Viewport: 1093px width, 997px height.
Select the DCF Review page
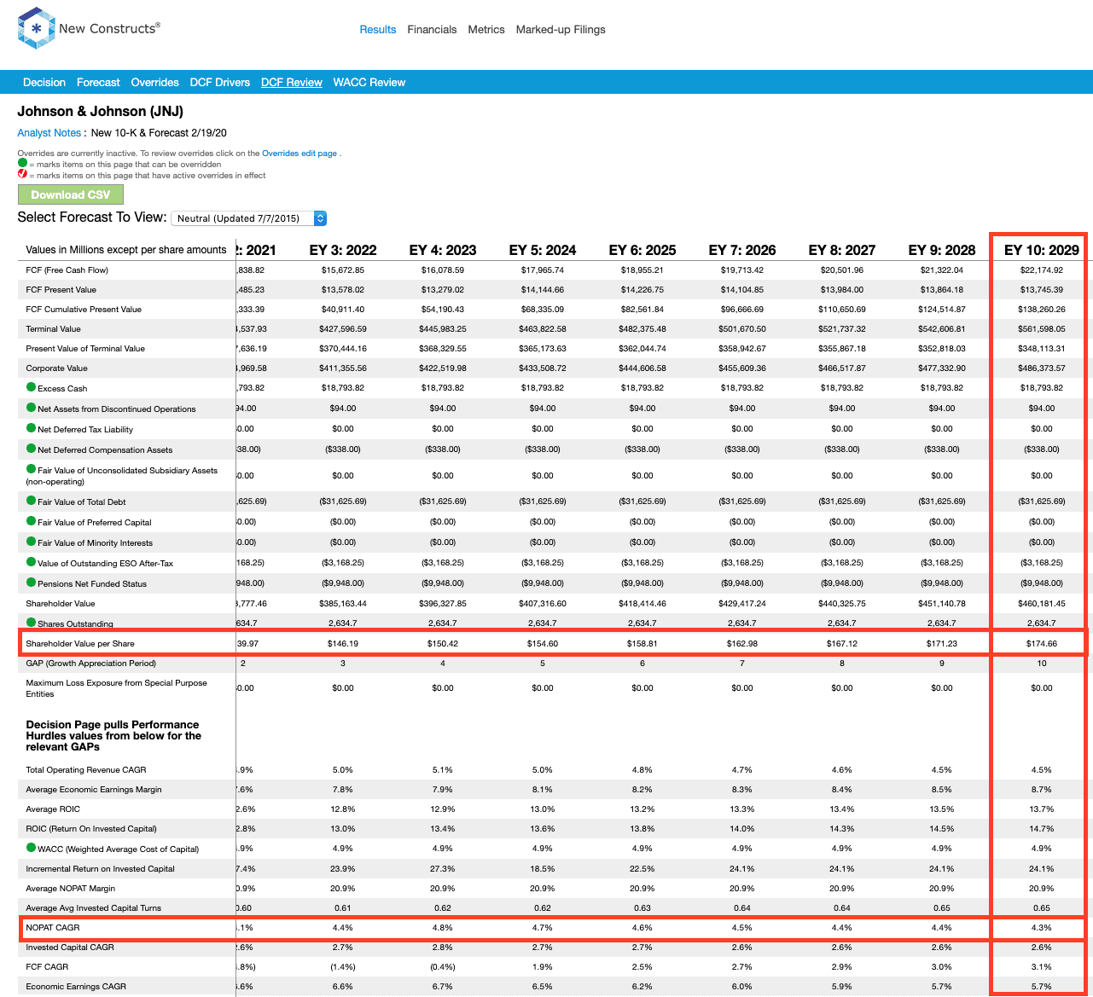click(x=292, y=83)
